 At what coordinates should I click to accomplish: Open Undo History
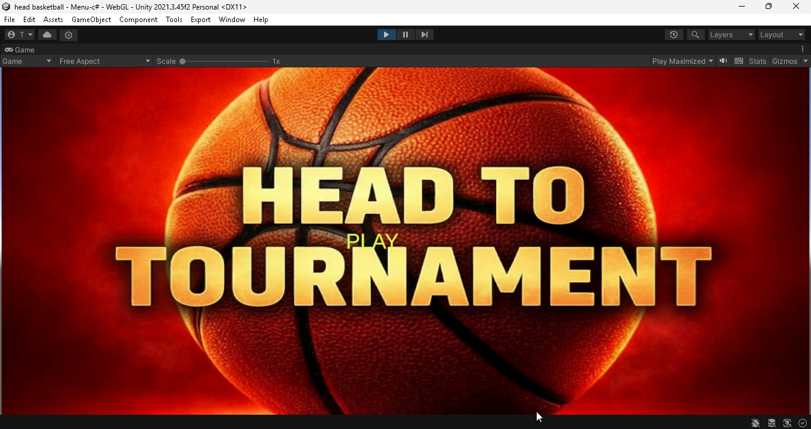click(674, 35)
